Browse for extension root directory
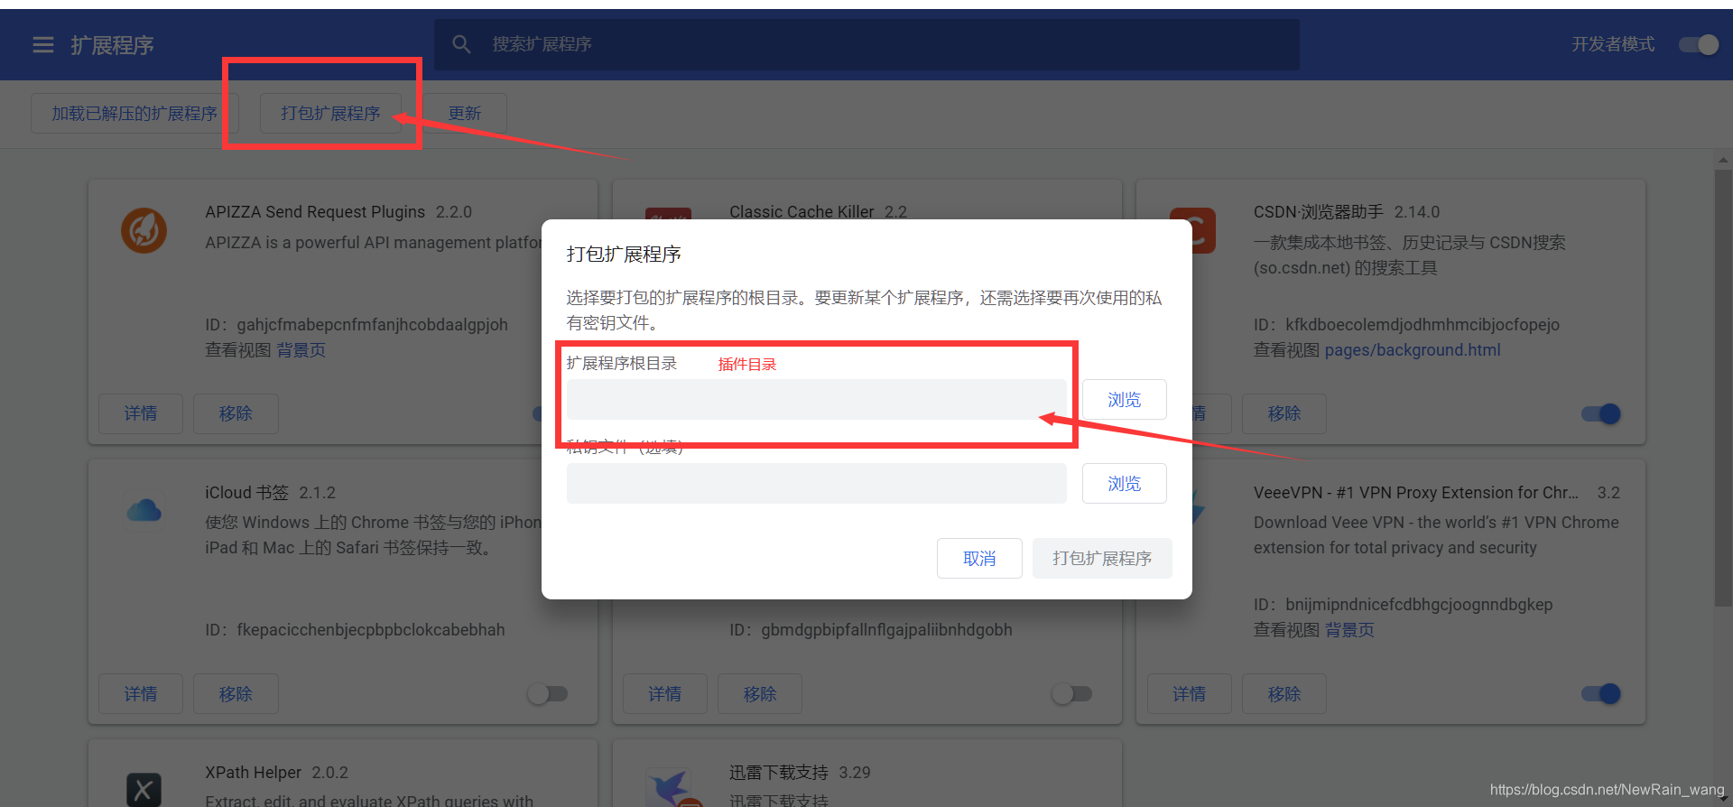This screenshot has width=1733, height=807. [x=1124, y=399]
